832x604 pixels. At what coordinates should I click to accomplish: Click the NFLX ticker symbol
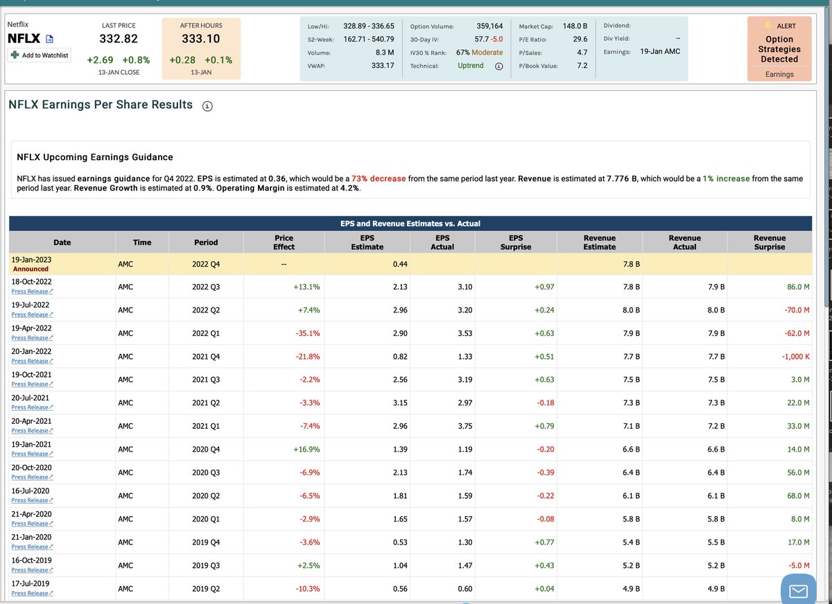(24, 39)
